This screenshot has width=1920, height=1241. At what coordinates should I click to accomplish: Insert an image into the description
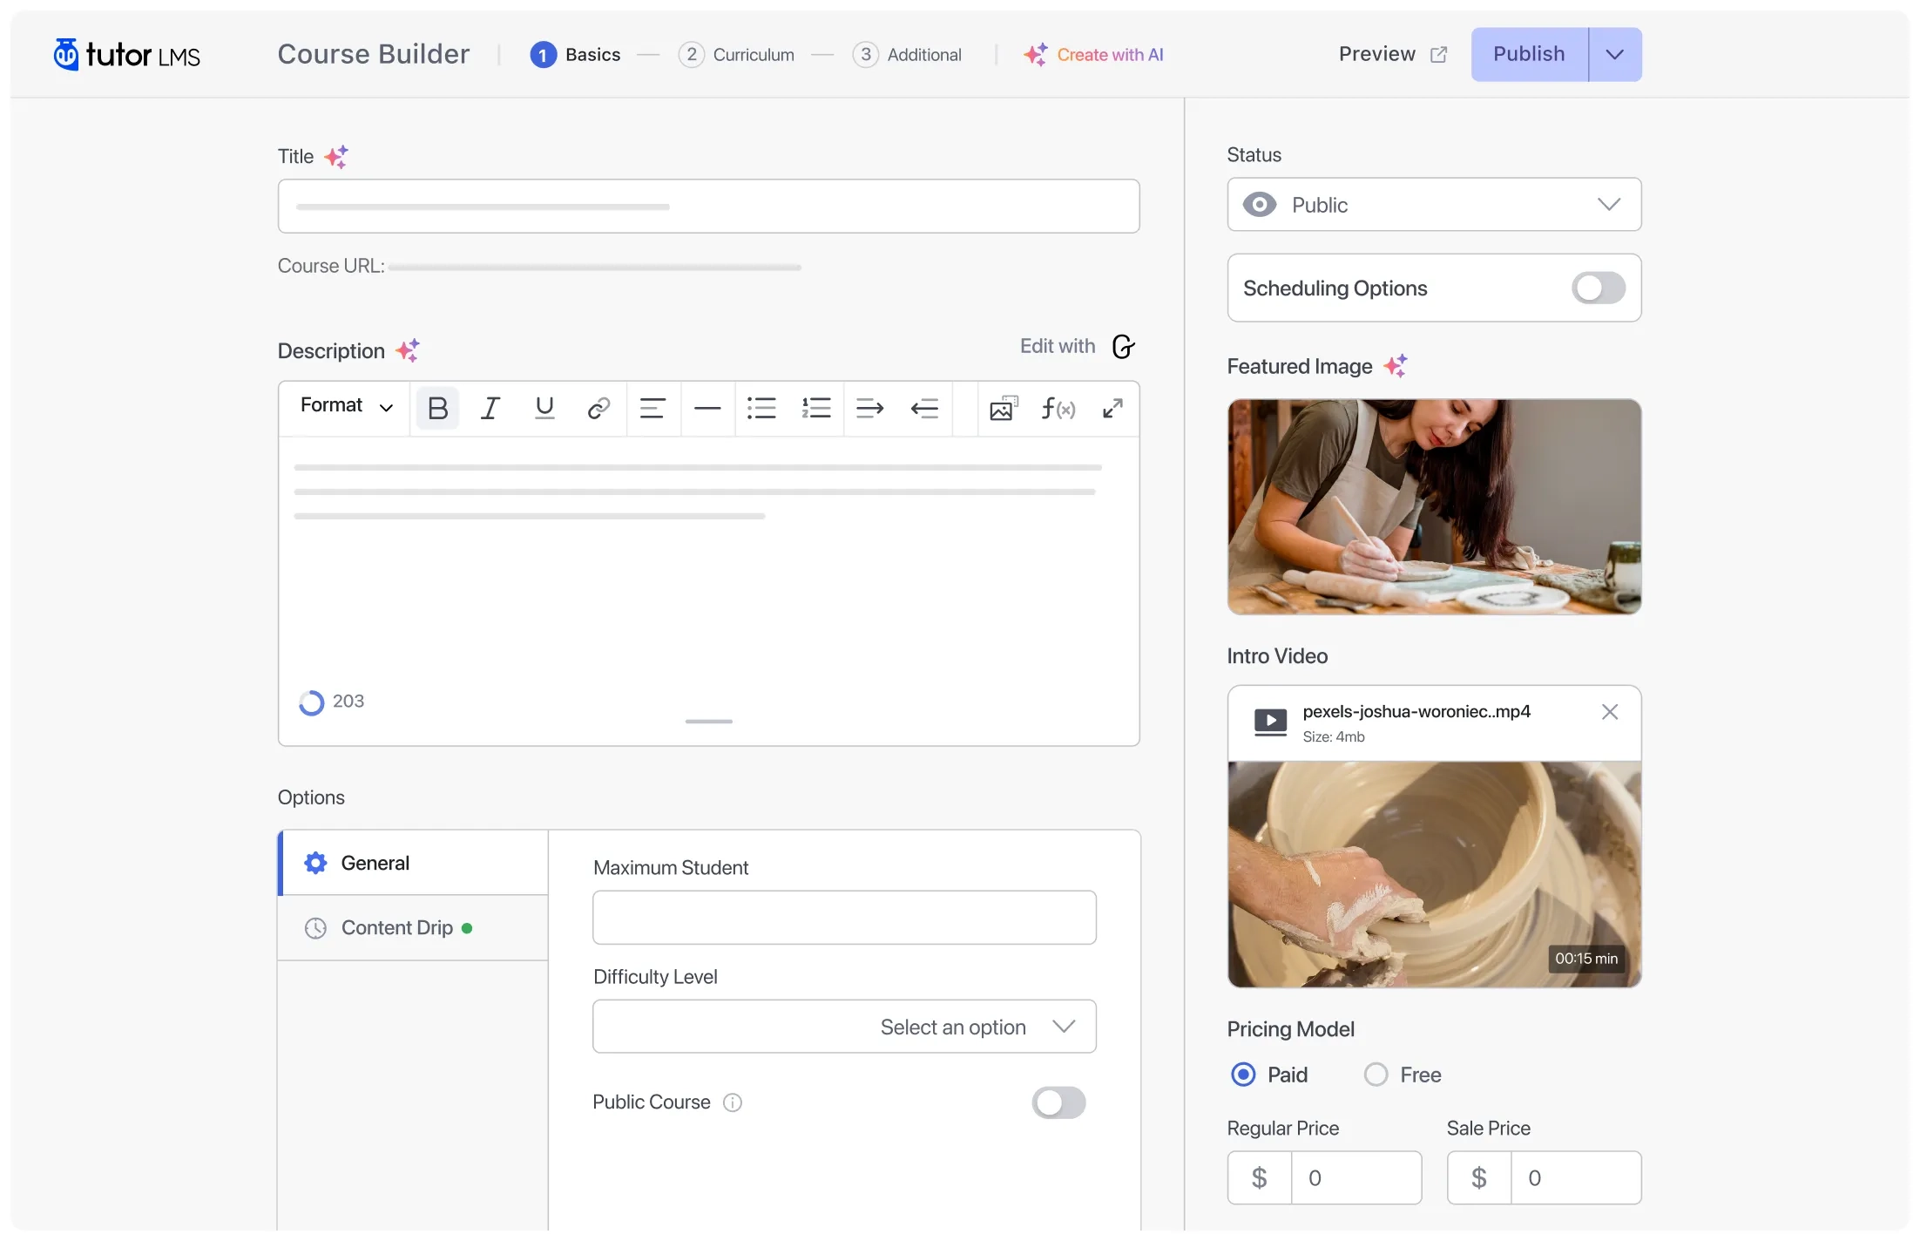[x=1003, y=408]
